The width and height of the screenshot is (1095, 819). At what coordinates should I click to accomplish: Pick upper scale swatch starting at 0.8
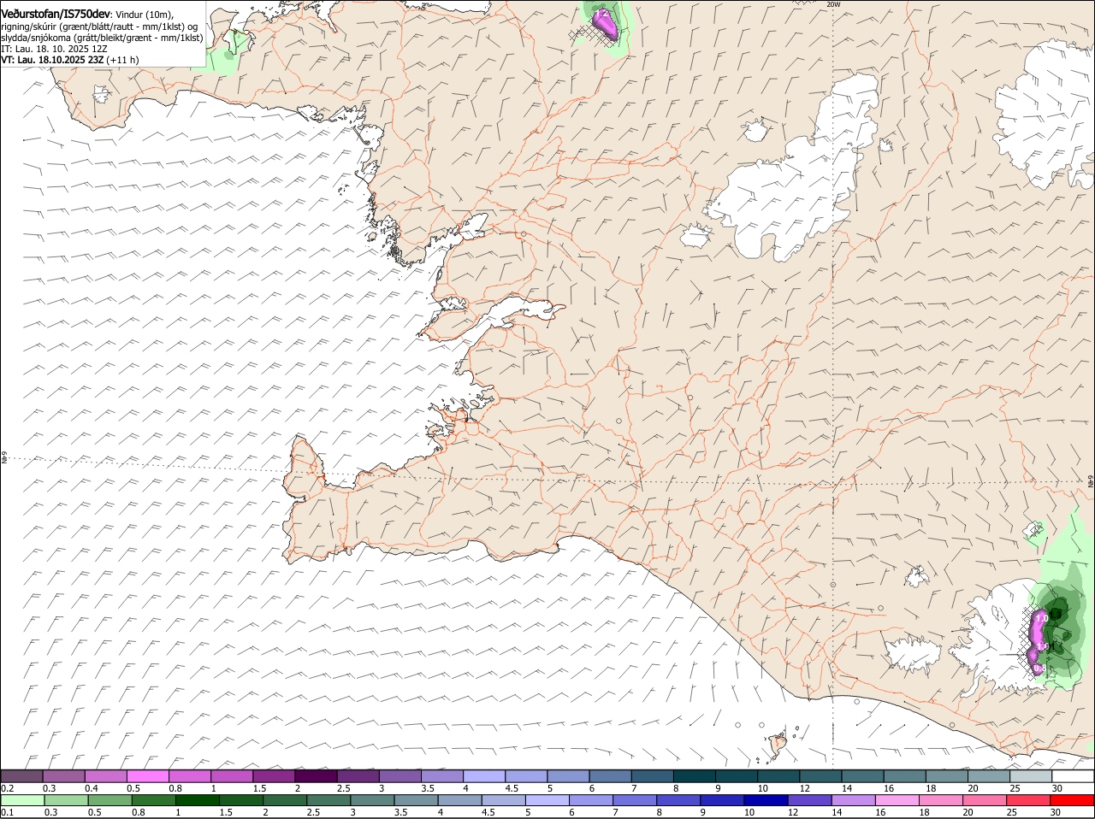pos(190,776)
